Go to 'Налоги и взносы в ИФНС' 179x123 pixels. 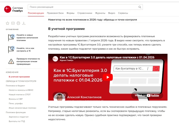pyautogui.click(x=21, y=90)
